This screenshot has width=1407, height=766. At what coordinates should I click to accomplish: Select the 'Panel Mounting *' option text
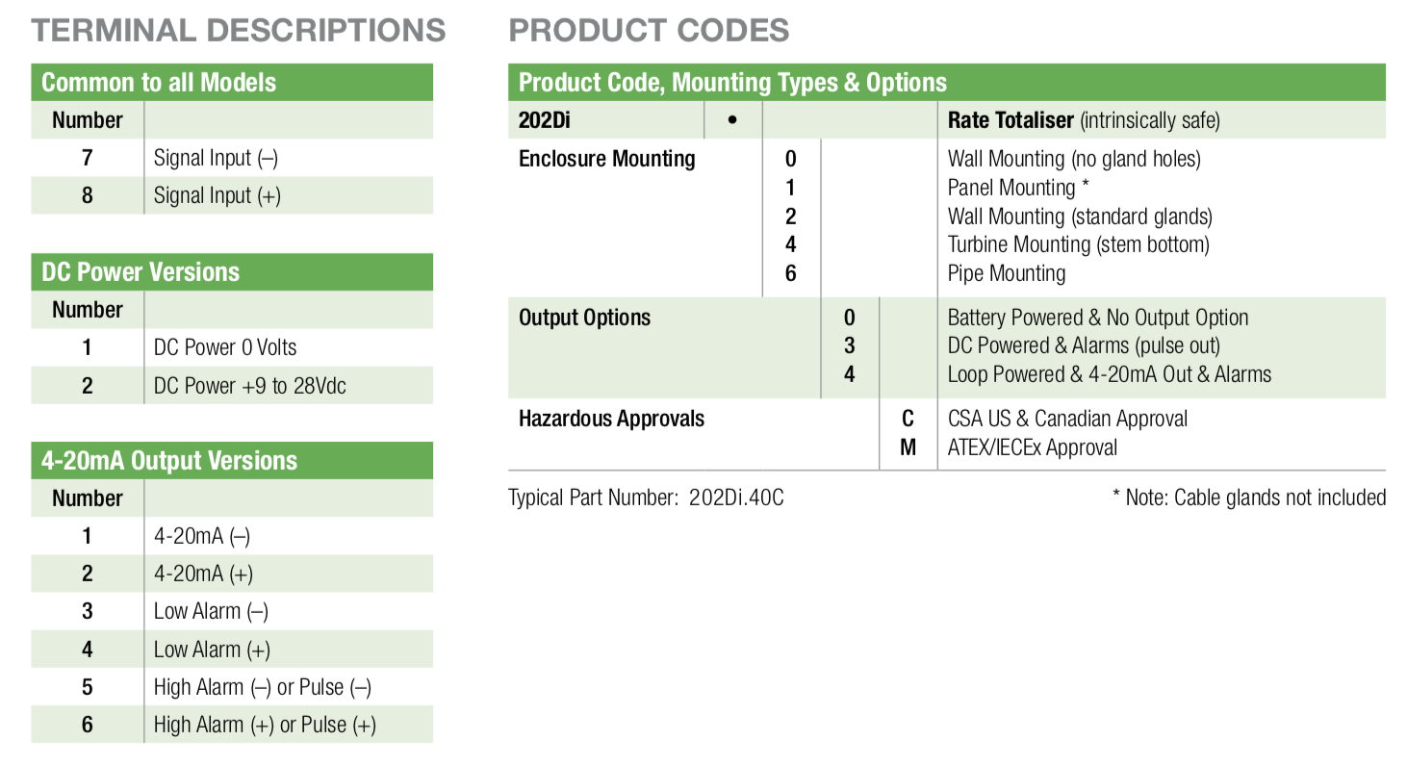point(1017,187)
